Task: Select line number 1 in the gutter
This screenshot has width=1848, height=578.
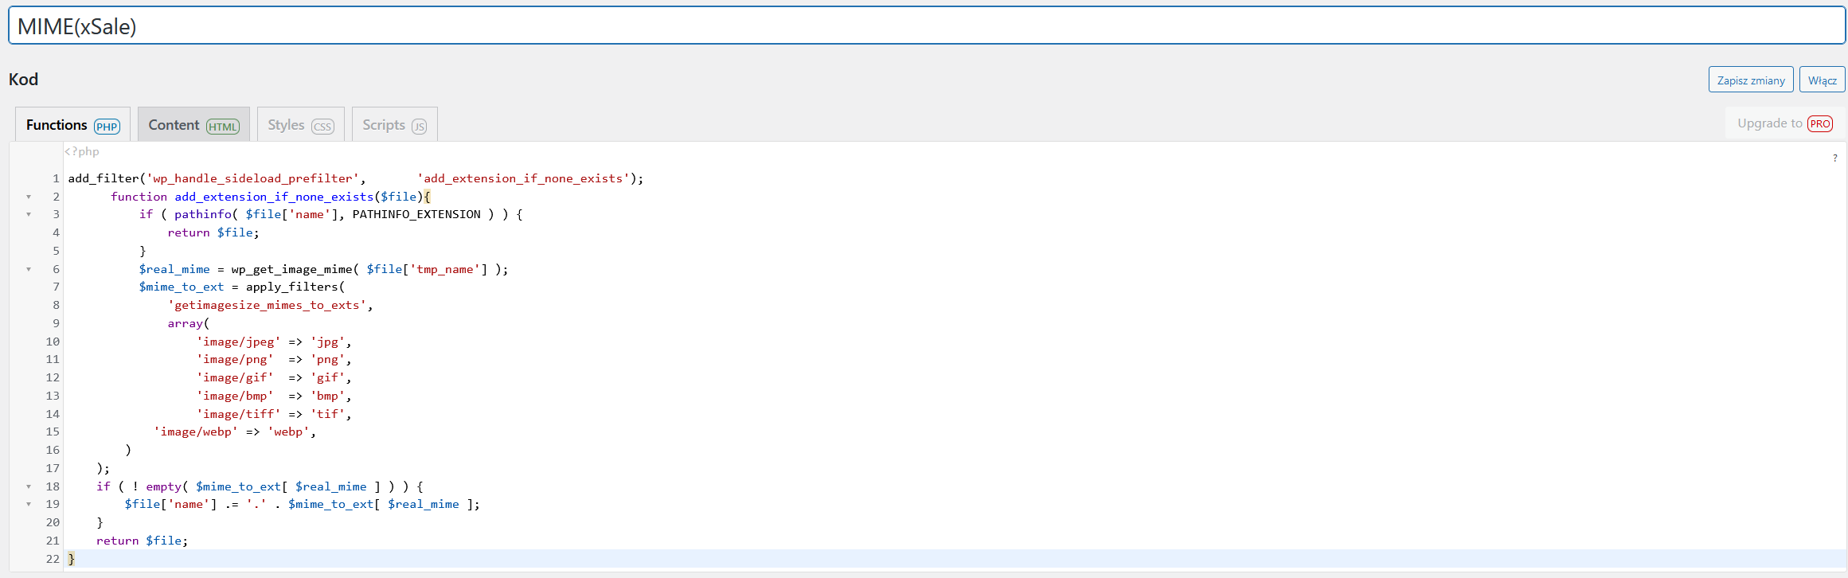Action: click(x=56, y=178)
